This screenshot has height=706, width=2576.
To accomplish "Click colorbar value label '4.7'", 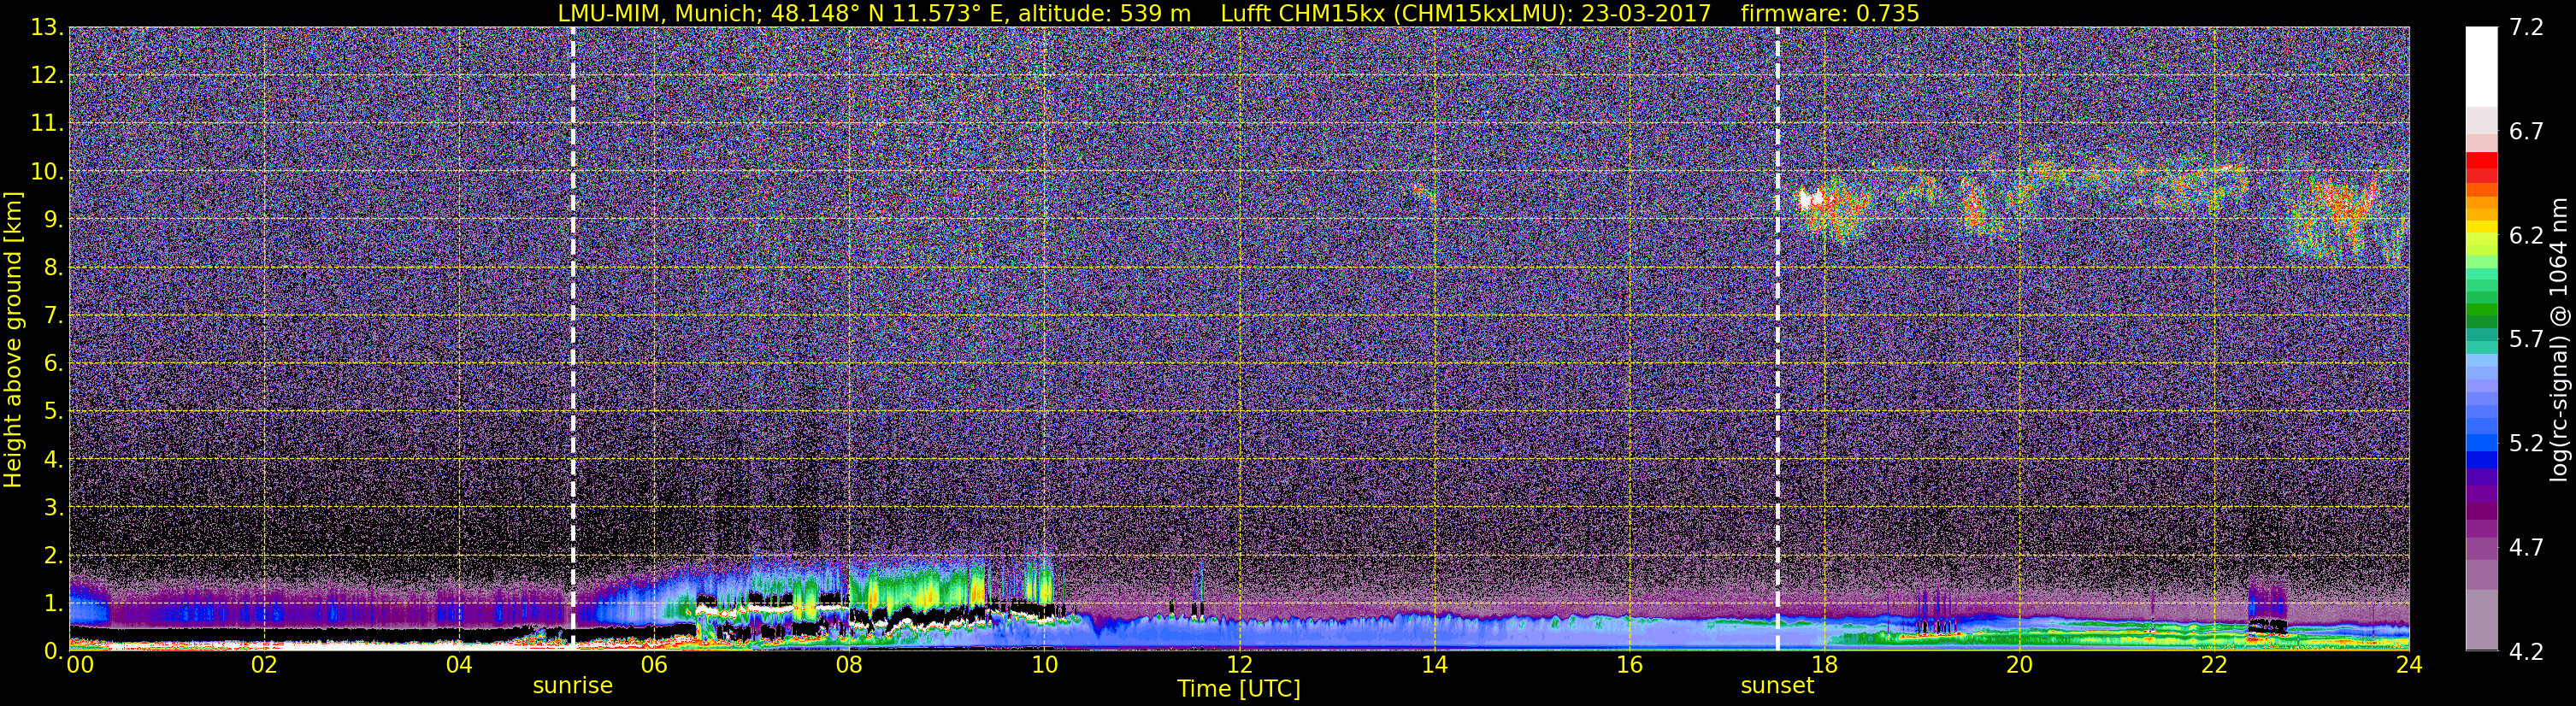I will (2526, 547).
